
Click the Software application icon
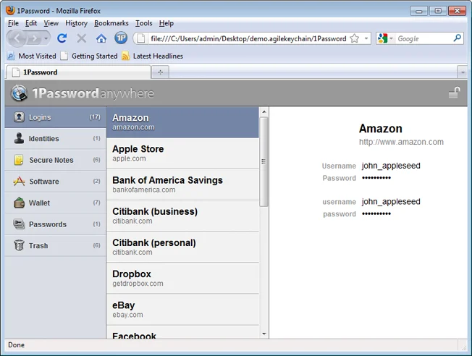(19, 181)
